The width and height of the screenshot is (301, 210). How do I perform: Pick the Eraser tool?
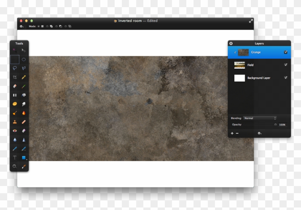(15, 86)
